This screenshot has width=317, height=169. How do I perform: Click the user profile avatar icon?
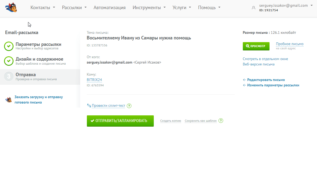[x=253, y=8]
